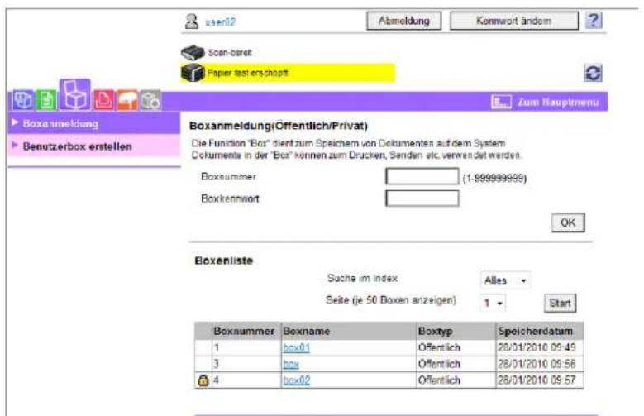Open the Seite page number dropdown
The width and height of the screenshot is (644, 416).
[x=493, y=304]
